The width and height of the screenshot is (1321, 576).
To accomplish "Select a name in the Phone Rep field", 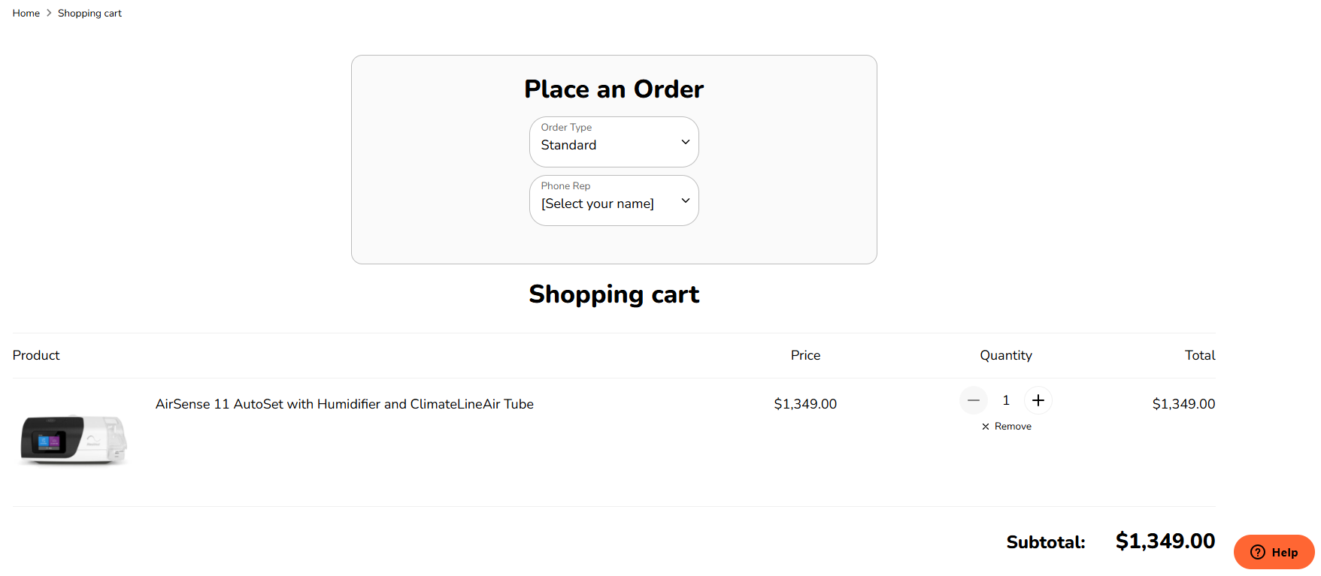I will [597, 204].
